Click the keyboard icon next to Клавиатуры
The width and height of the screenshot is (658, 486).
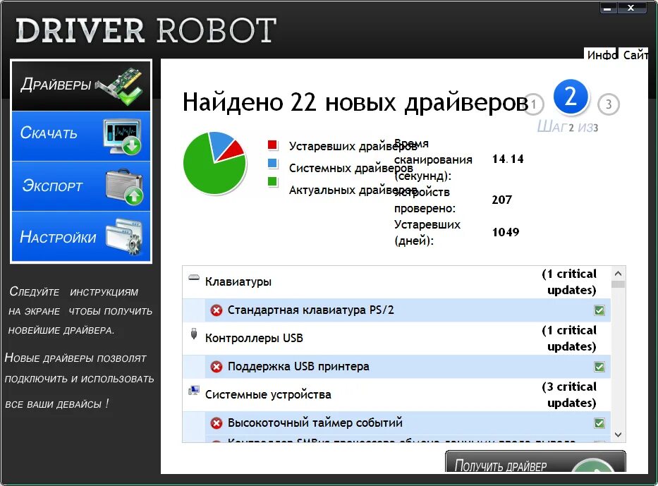point(193,277)
